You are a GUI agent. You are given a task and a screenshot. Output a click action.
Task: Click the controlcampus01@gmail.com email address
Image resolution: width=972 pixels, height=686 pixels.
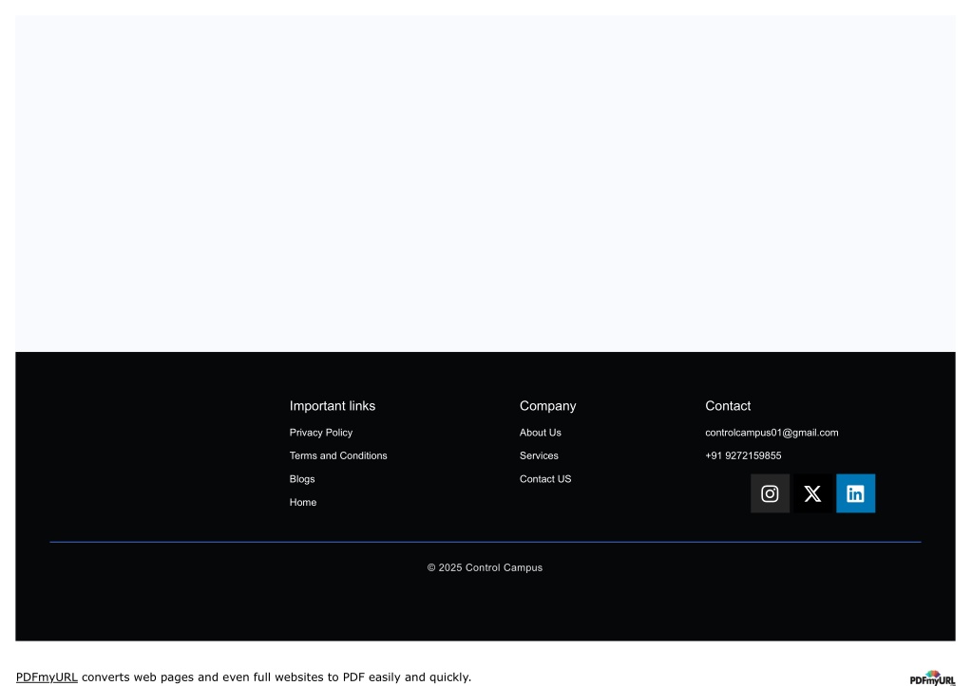coord(772,433)
